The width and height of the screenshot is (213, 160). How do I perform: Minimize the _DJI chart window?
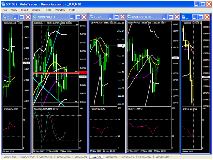point(195,17)
